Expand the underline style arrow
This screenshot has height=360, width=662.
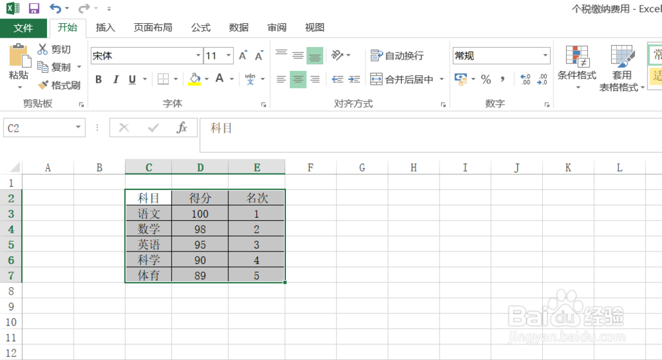click(x=145, y=79)
